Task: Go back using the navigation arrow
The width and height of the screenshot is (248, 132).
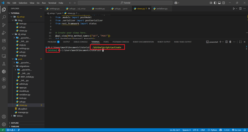Action: (70, 3)
